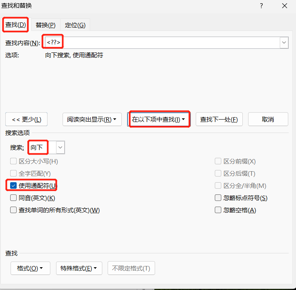Image resolution: width=296 pixels, height=290 pixels.
Task: Open the 格式(O) dropdown button
Action: (30, 268)
